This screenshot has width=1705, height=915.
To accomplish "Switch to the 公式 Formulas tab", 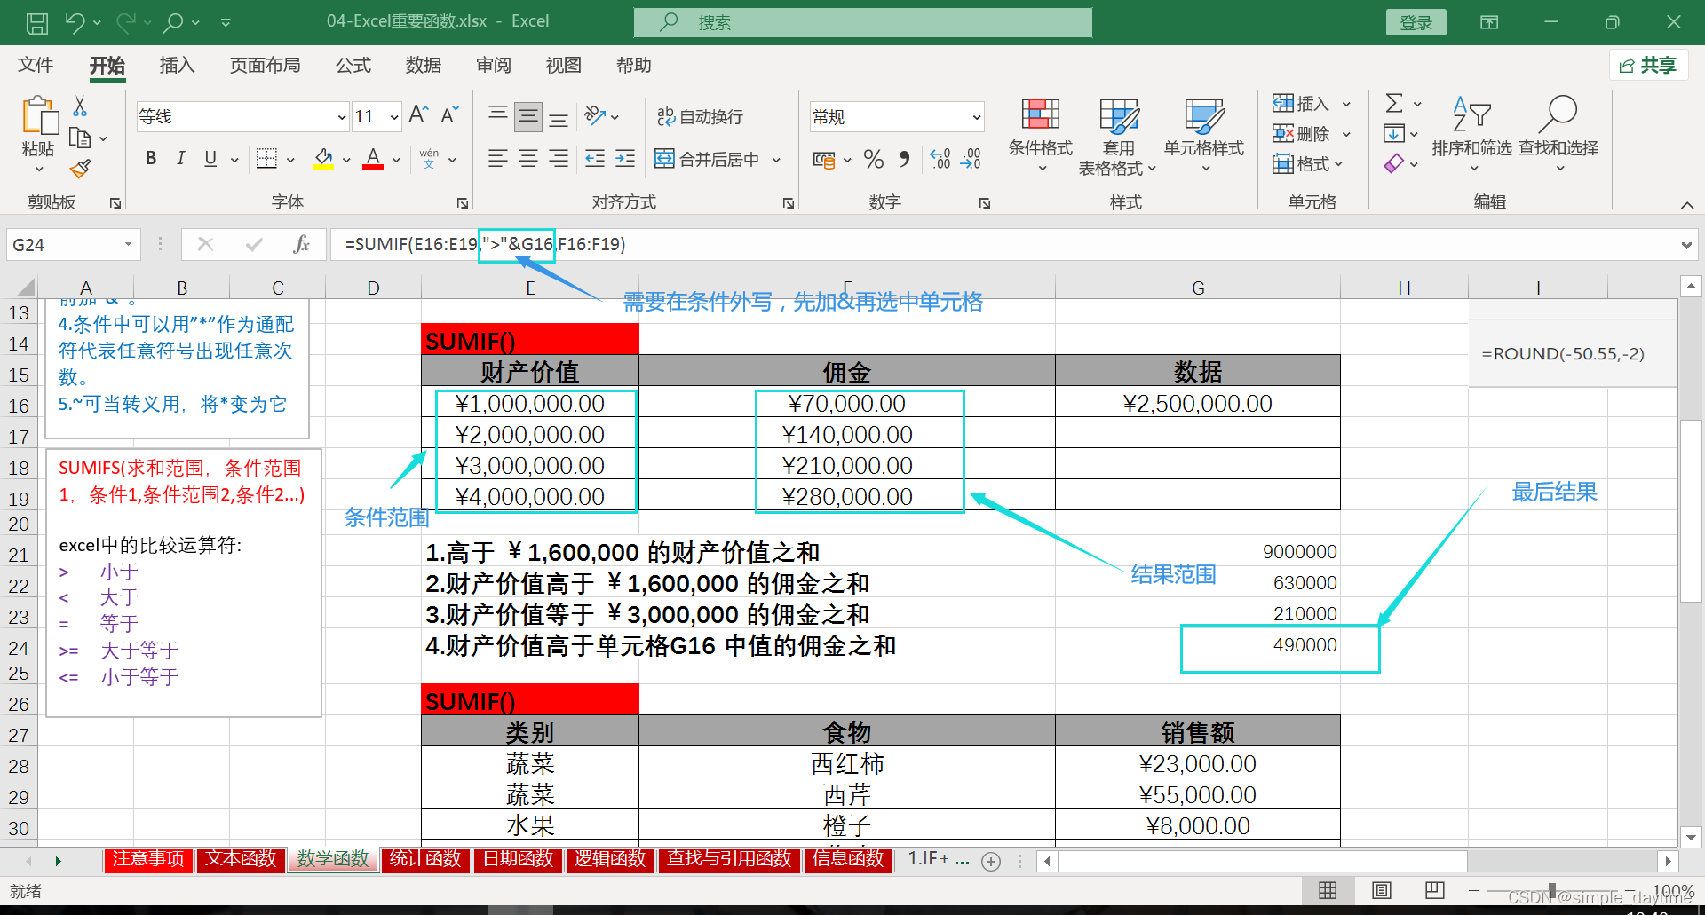I will coord(353,65).
